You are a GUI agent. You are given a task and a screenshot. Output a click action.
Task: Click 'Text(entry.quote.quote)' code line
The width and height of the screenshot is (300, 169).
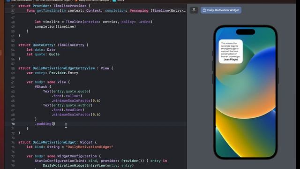67,91
